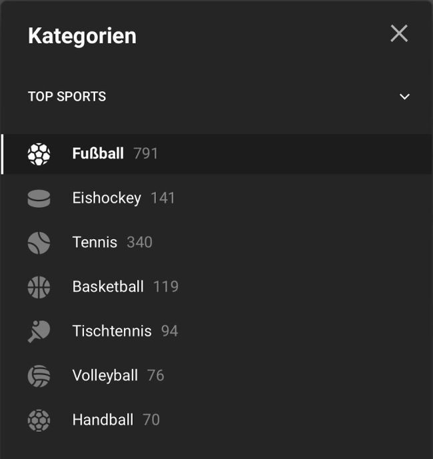Click the ice hockey puck icon
This screenshot has height=459, width=433.
tap(39, 199)
